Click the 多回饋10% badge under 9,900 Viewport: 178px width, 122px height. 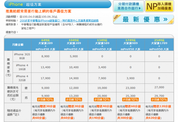click(x=45, y=100)
